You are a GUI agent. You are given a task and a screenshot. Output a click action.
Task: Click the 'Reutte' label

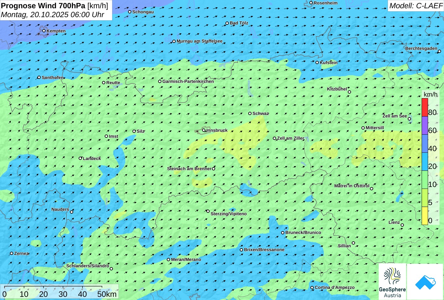click(113, 83)
